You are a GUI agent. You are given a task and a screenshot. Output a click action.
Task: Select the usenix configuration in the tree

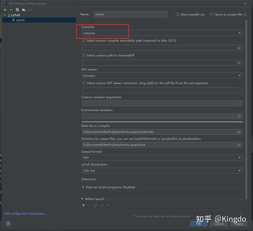pos(39,20)
